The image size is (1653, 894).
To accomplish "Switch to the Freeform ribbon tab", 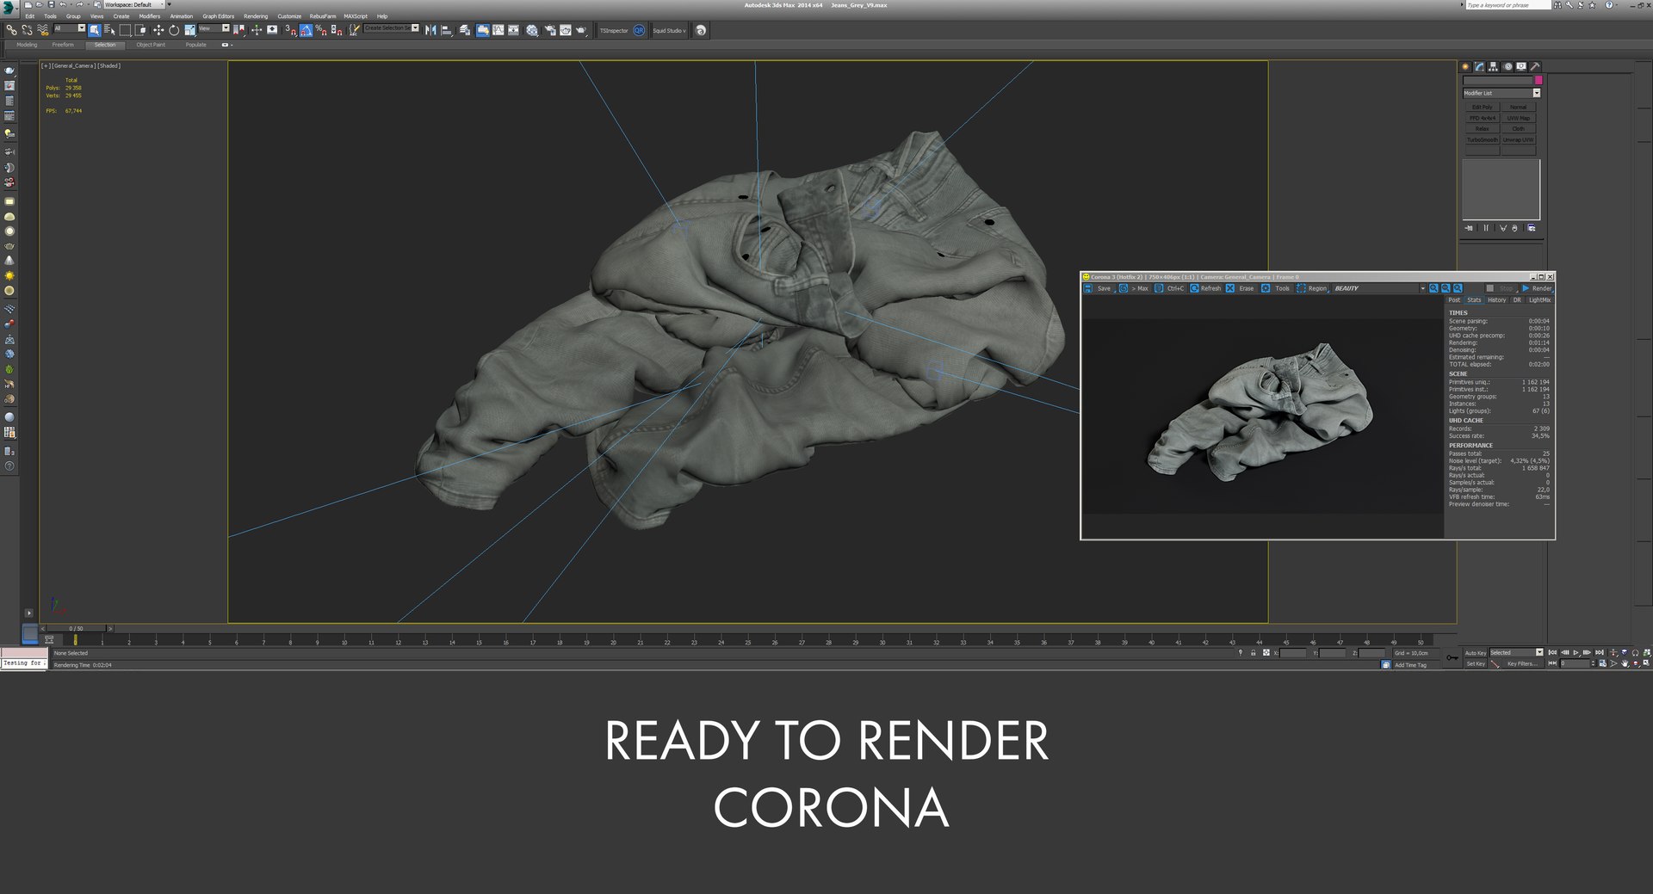I will (63, 45).
